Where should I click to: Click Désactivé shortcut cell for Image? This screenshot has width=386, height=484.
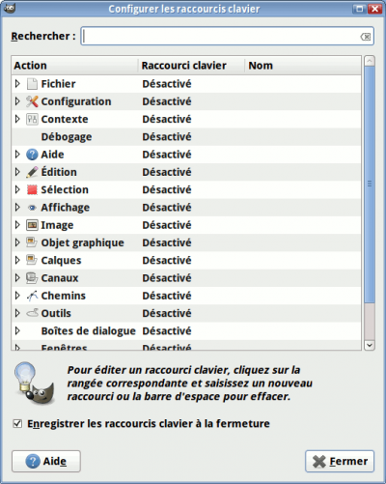167,225
